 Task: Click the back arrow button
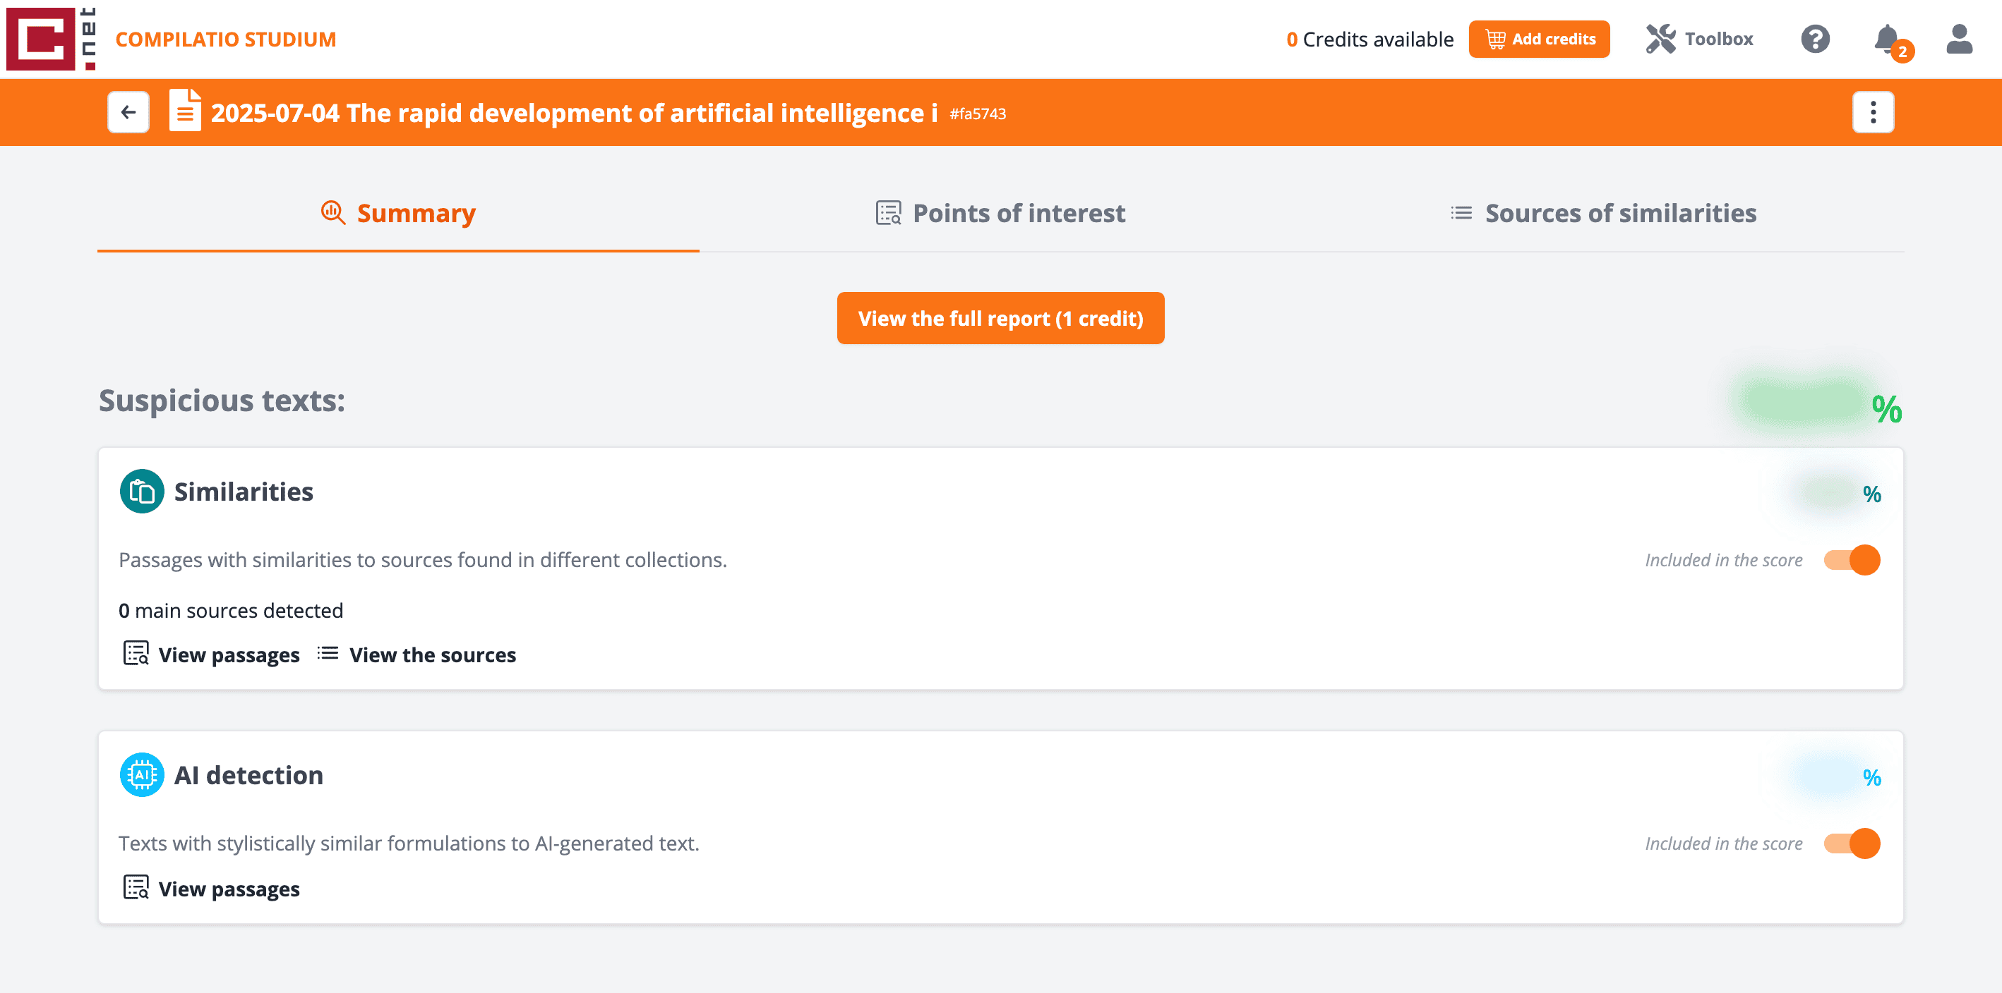[x=128, y=113]
